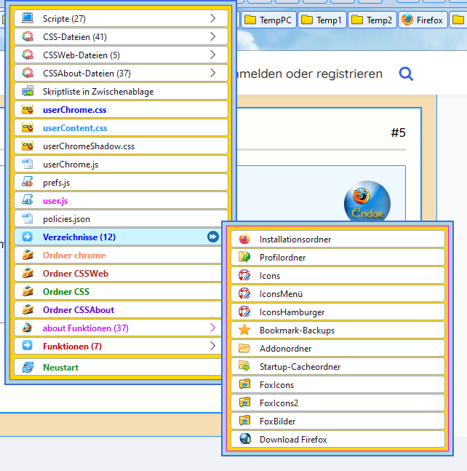467x471 pixels.
Task: Click the Startup-Cacheordner folder icon
Action: pos(244,366)
